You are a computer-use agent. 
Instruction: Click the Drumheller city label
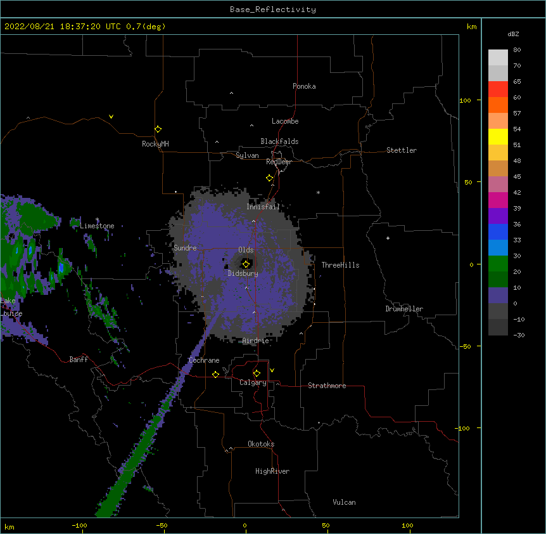404,309
